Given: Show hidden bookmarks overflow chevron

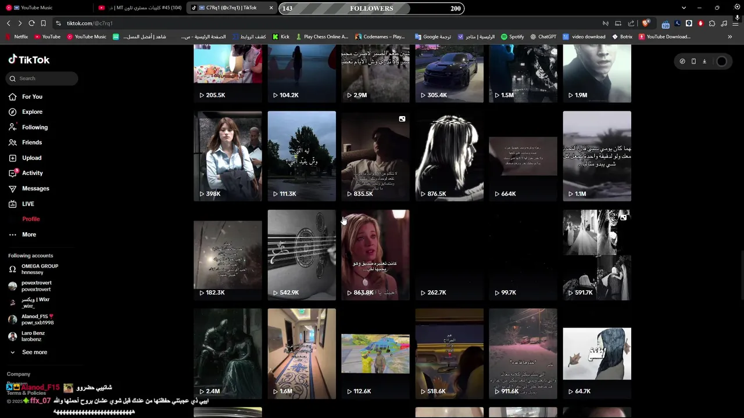Looking at the screenshot, I should tap(730, 37).
